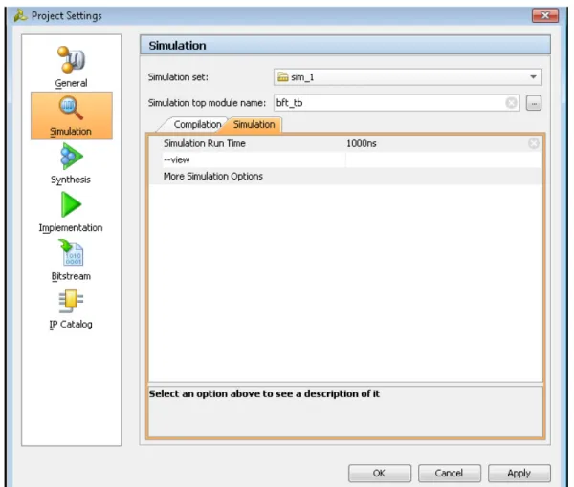Screen dimensions: 574x487
Task: Close the Project Settings window
Action: point(545,15)
